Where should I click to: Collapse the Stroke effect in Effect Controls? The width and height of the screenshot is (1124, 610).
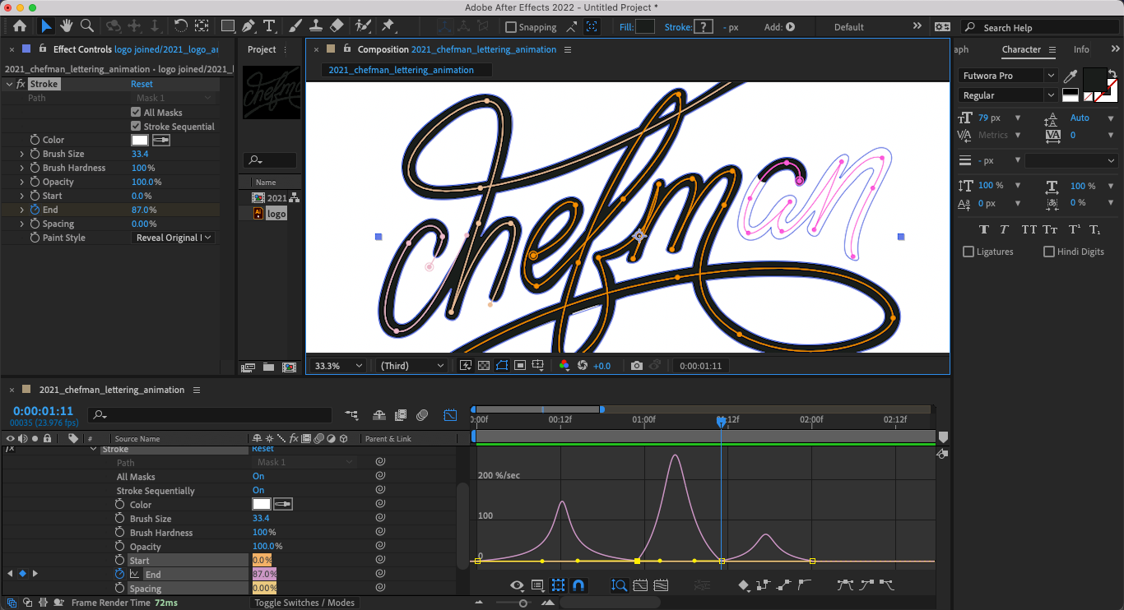coord(9,84)
